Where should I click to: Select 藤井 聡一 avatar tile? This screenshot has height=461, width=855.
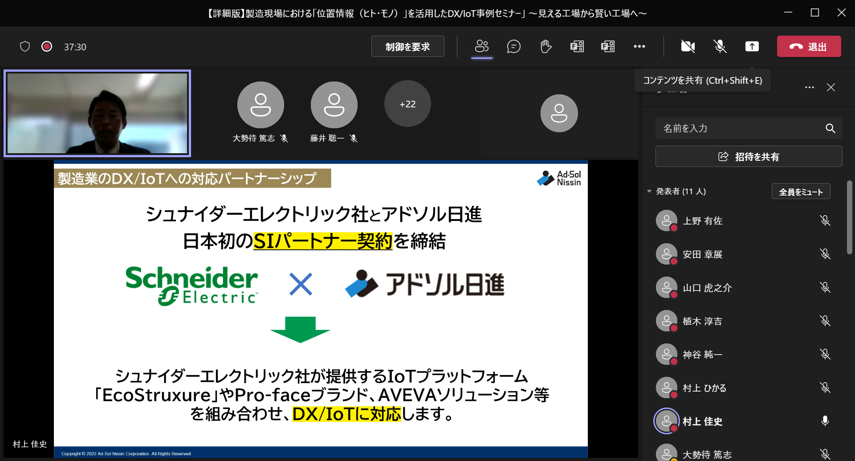(x=334, y=105)
